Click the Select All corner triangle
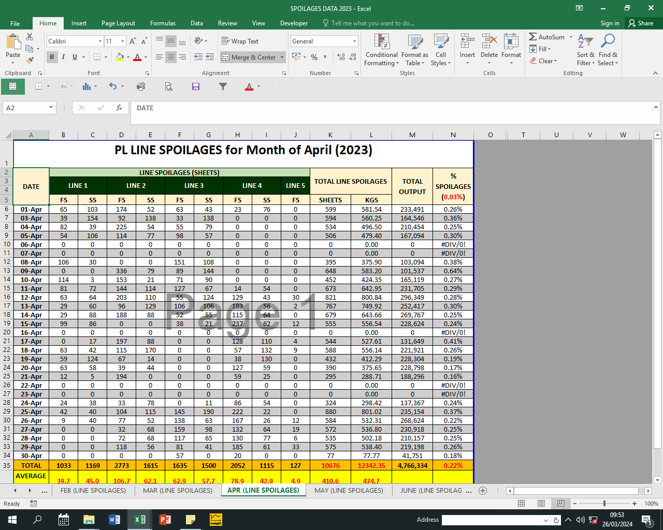This screenshot has width=663, height=530. [7, 135]
